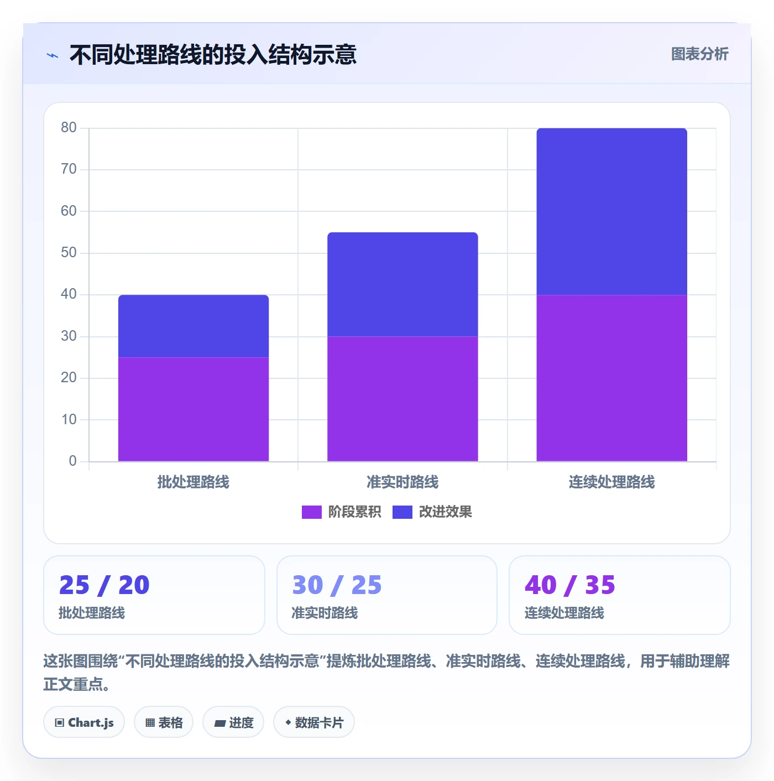Click blue bar segment for 连续处理路线
This screenshot has width=774, height=781.
pos(612,211)
